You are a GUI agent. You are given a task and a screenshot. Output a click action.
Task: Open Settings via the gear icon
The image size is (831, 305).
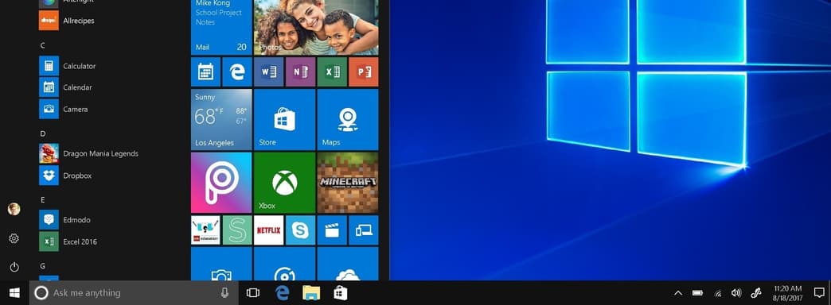click(x=14, y=238)
